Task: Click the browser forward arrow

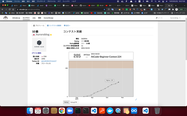Action: [6, 9]
